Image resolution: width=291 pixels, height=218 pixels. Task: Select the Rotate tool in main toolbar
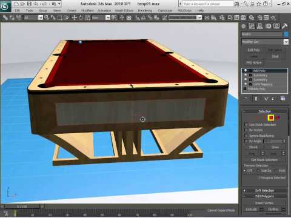coord(81,18)
